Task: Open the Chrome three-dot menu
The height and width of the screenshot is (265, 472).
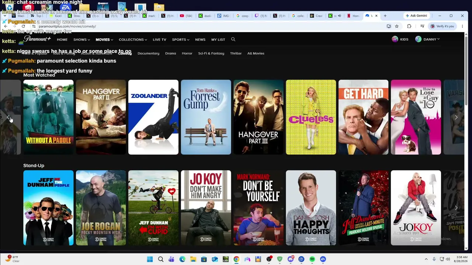Action: pos(462,26)
